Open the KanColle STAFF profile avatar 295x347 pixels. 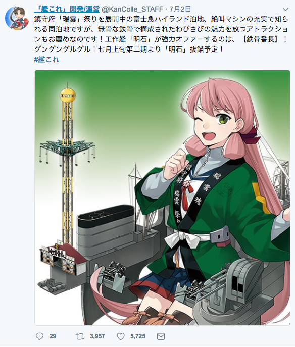[x=17, y=18]
